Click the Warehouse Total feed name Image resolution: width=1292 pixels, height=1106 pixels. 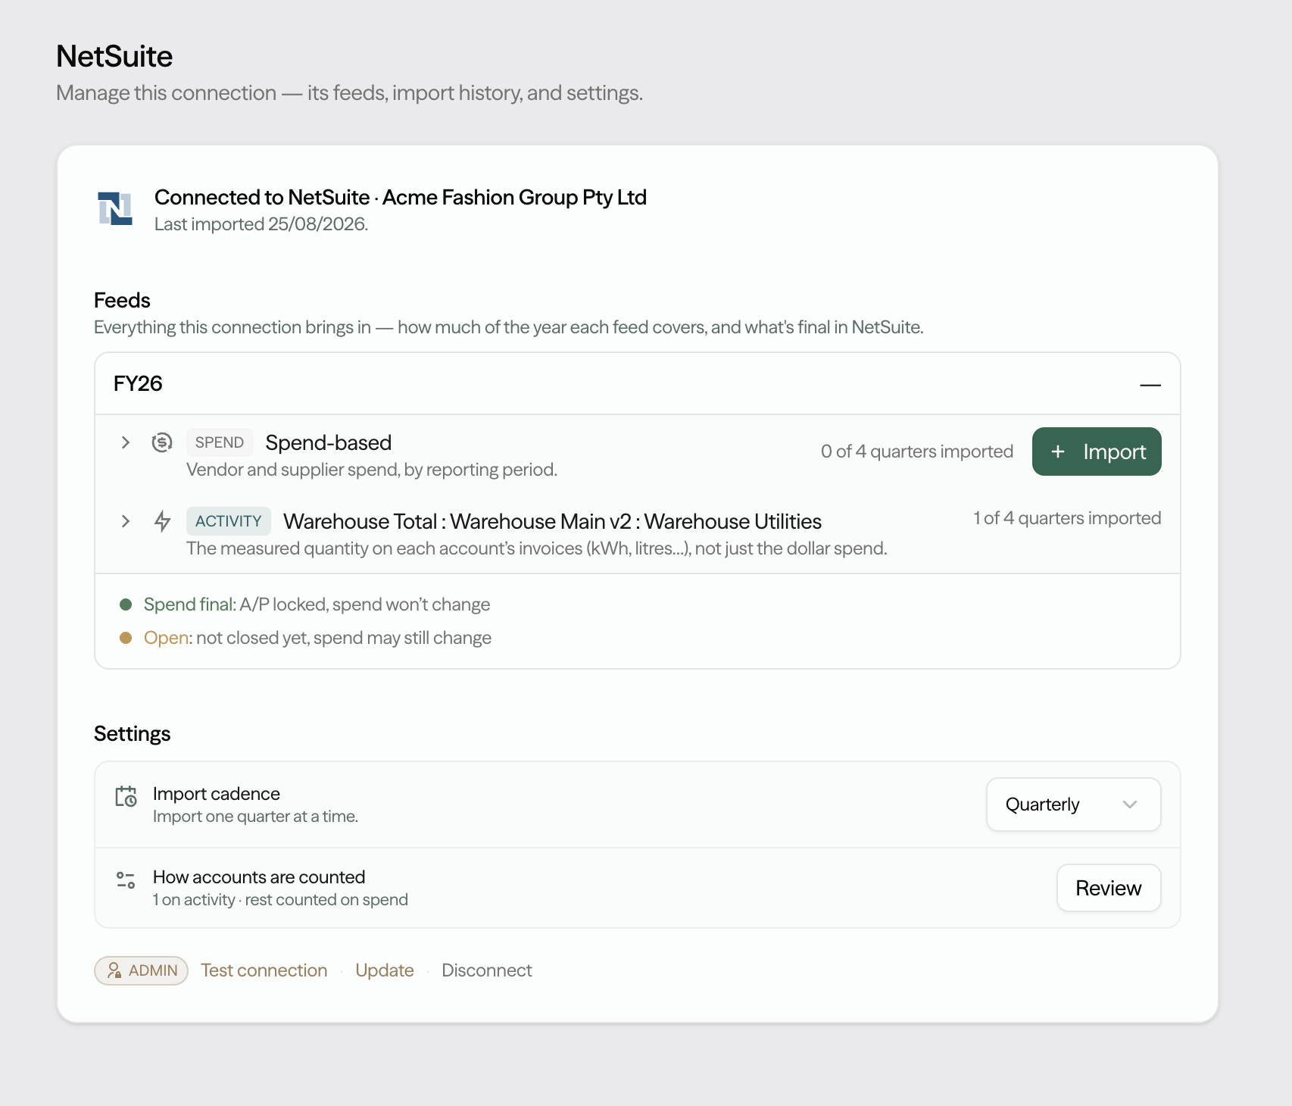552,521
